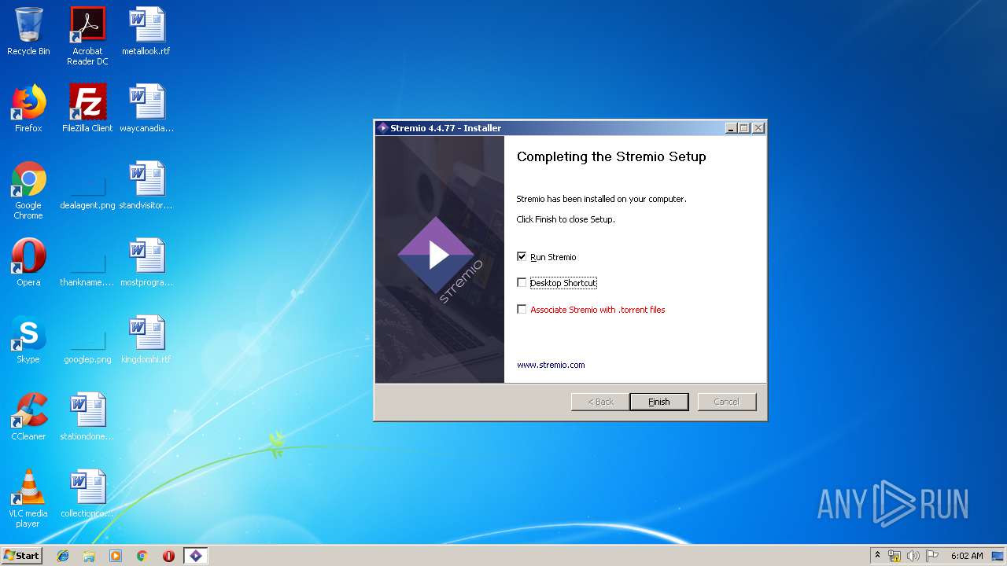Screen dimensions: 1007x566
Task: Click Stremio installer taskbar button
Action: 196,556
